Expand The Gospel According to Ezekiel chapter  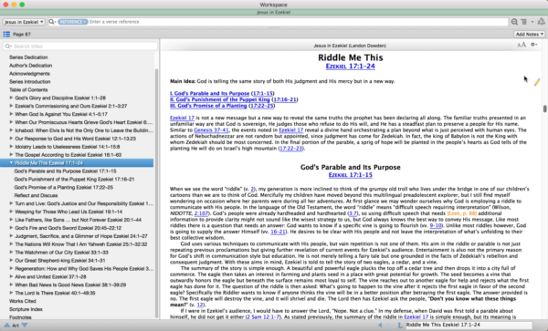(11, 155)
